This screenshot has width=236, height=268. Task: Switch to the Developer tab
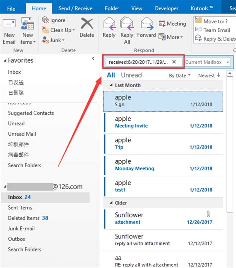167,8
